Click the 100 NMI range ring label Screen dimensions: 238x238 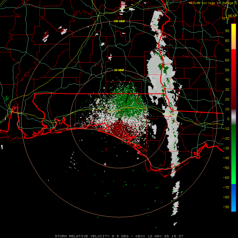pos(119,21)
